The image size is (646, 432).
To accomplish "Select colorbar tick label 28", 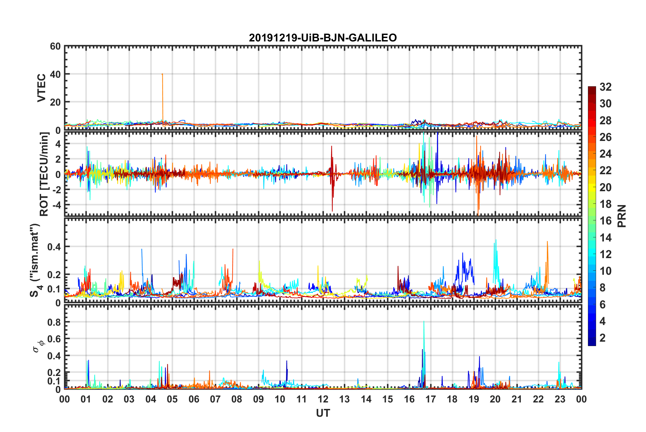I will [606, 121].
